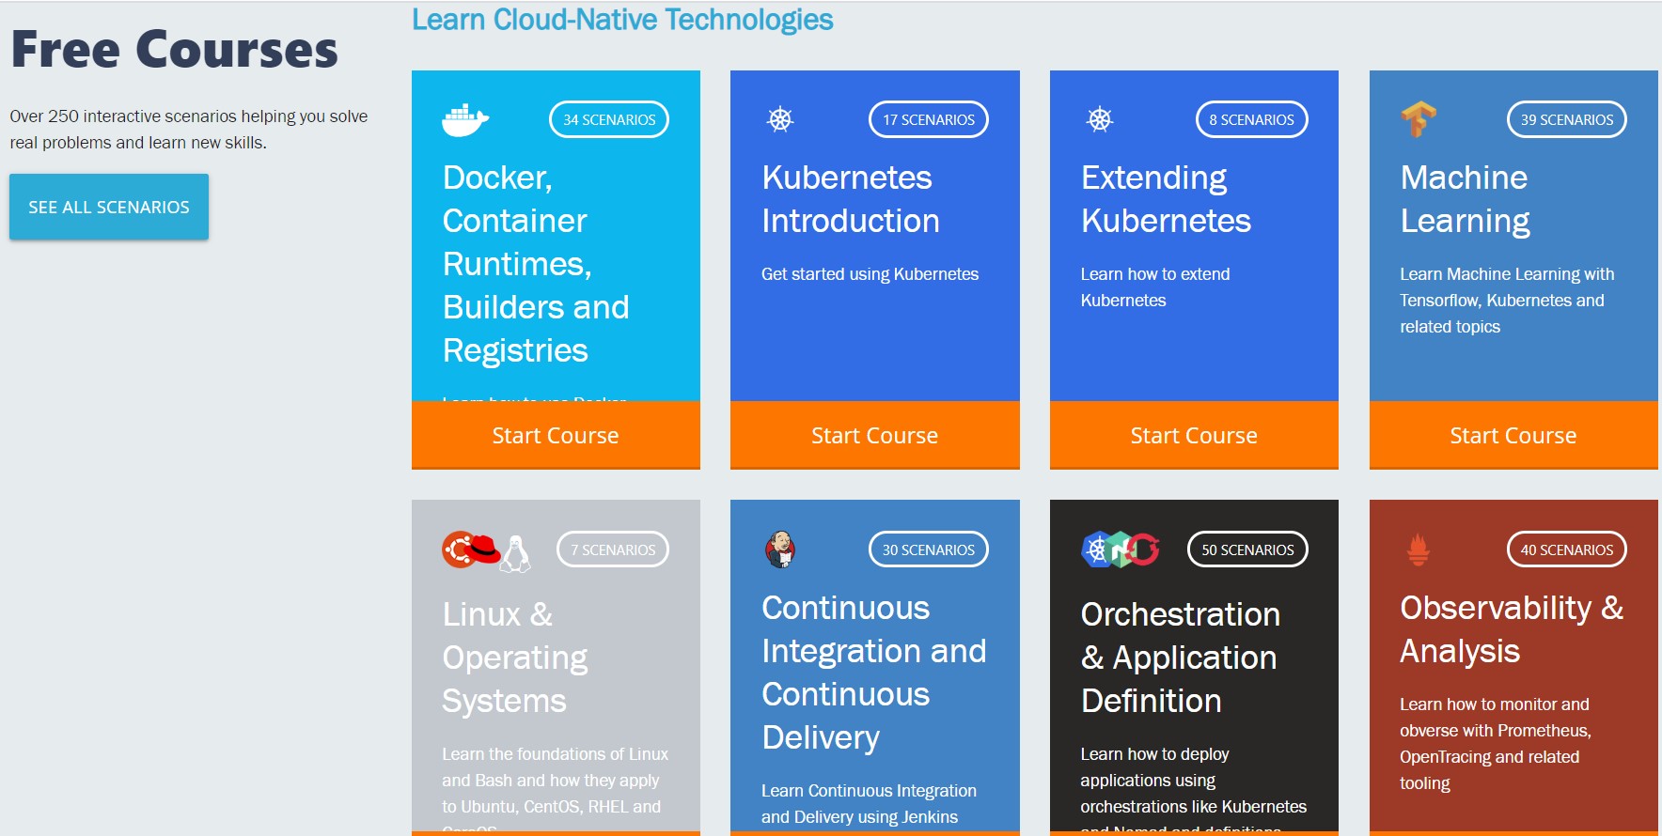
Task: Click 'Learn how to monitor and obverse' description
Action: (1495, 744)
